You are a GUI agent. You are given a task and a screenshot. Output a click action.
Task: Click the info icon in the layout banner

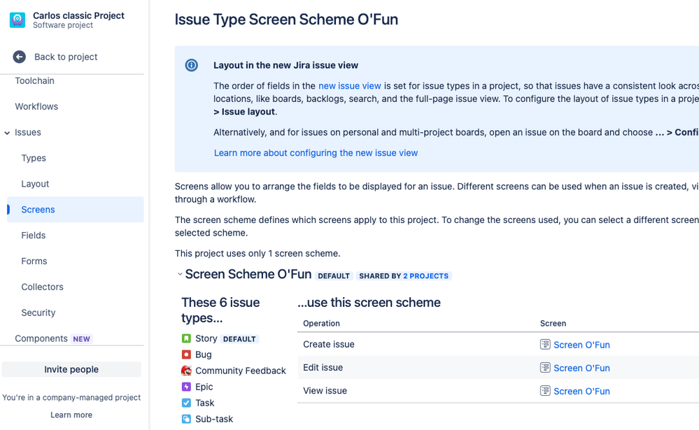[191, 65]
